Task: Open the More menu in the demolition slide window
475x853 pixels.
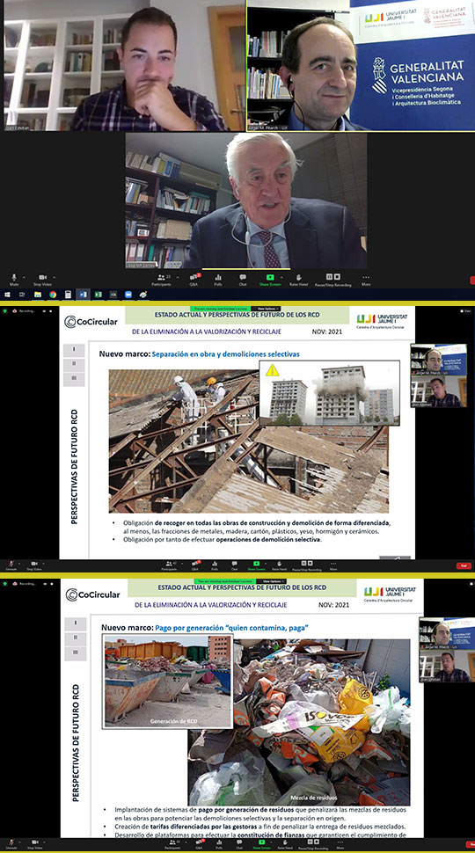Action: coord(333,565)
